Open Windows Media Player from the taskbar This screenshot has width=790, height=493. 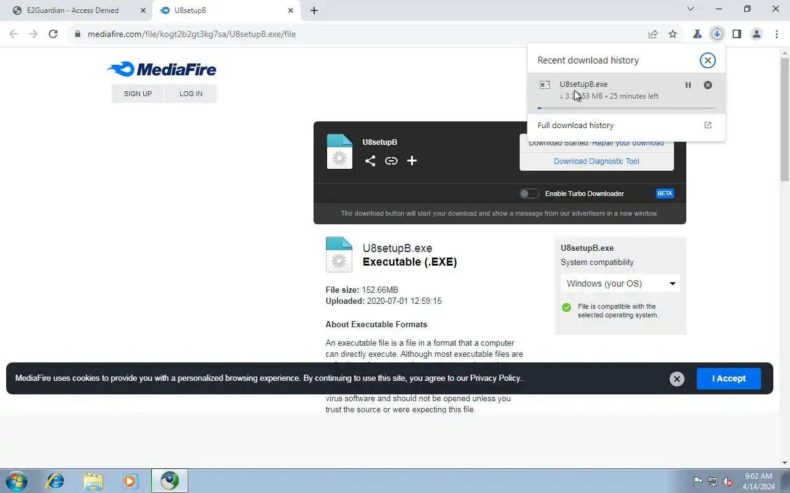click(130, 481)
